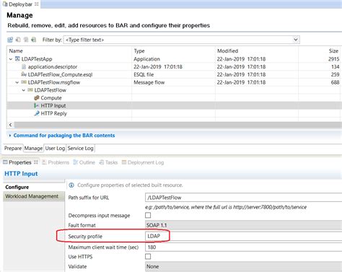Viewport: 342px width, 272px height.
Task: Click the first toolbar icon beside Filter by
Action: [10, 40]
